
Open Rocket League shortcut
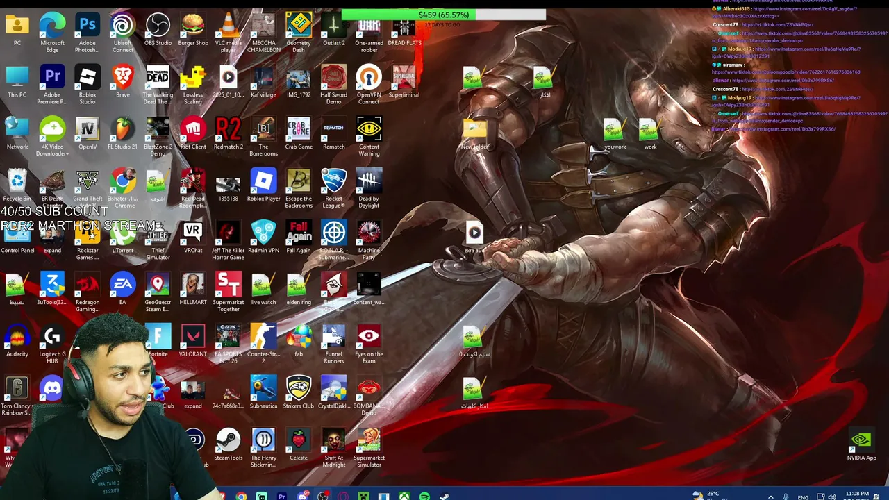(334, 188)
